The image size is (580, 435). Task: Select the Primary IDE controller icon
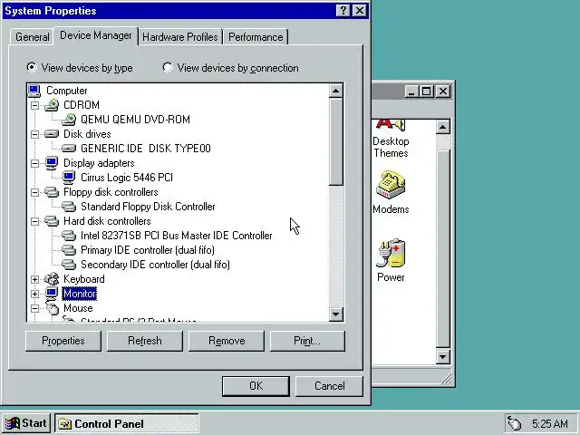[x=69, y=250]
